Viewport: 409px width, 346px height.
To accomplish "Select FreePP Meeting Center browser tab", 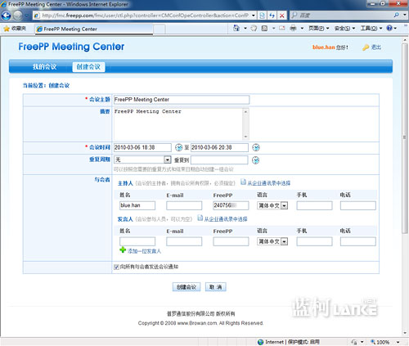I will [94, 29].
